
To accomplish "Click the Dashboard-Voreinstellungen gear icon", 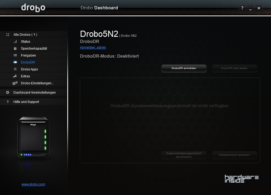I will (x=8, y=92).
